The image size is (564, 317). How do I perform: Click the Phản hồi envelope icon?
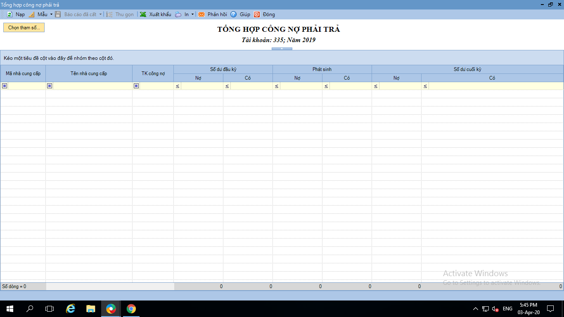point(201,14)
